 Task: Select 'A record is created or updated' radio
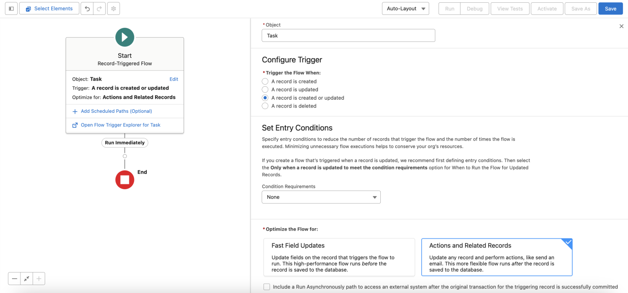click(x=265, y=98)
